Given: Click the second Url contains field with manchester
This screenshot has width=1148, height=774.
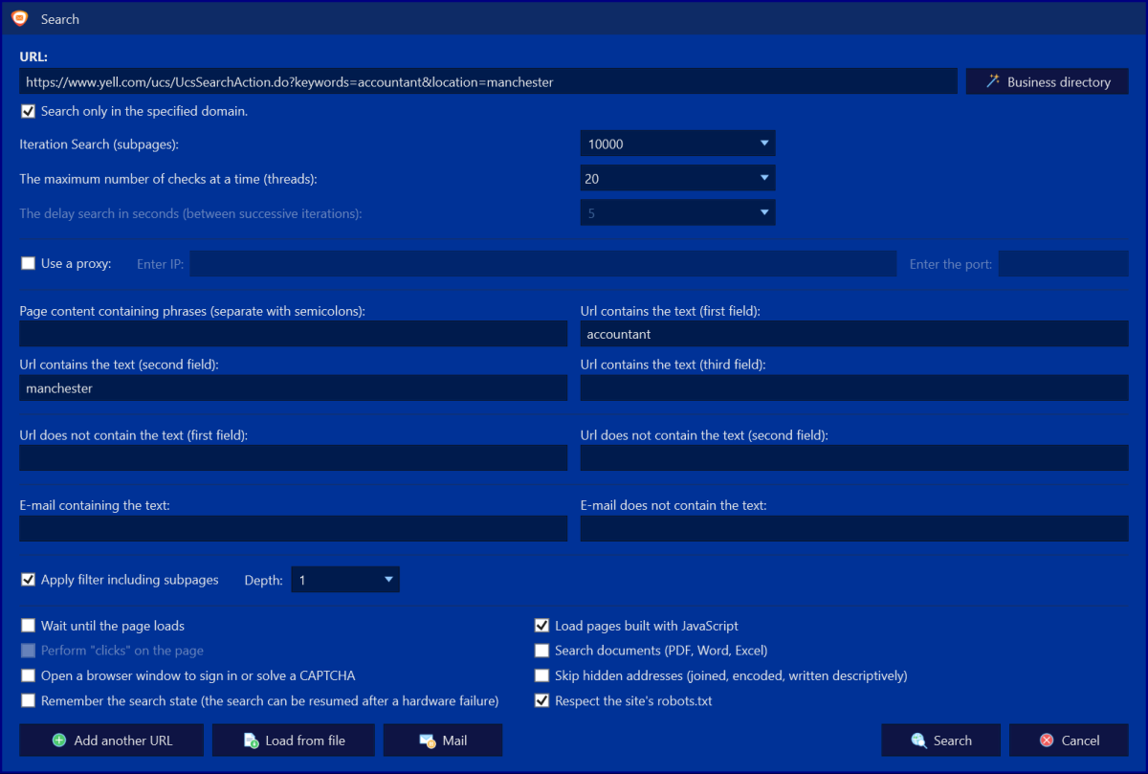Looking at the screenshot, I should [294, 387].
